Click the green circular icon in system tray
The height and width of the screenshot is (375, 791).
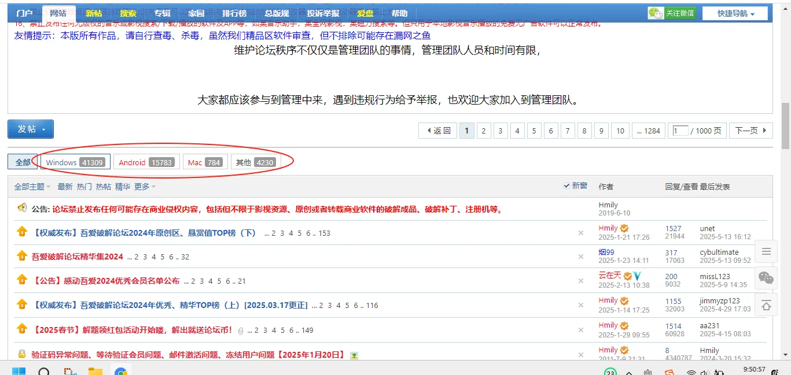pyautogui.click(x=610, y=373)
